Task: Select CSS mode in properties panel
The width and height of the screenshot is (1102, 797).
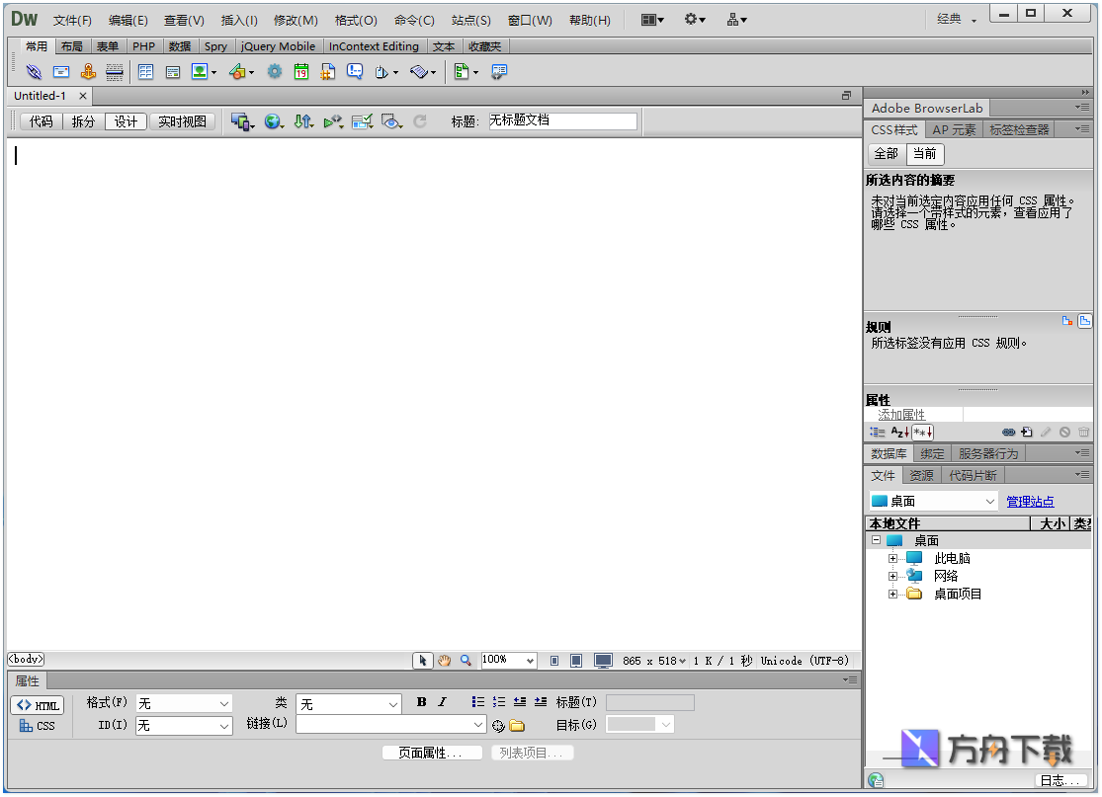Action: point(37,726)
